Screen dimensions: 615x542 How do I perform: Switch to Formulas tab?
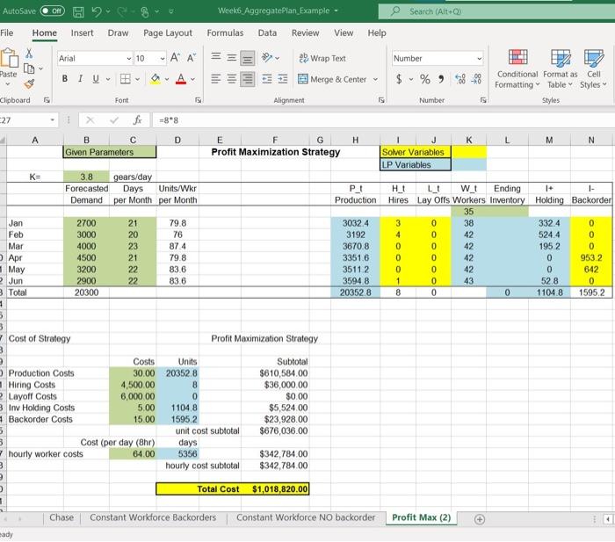[x=225, y=33]
